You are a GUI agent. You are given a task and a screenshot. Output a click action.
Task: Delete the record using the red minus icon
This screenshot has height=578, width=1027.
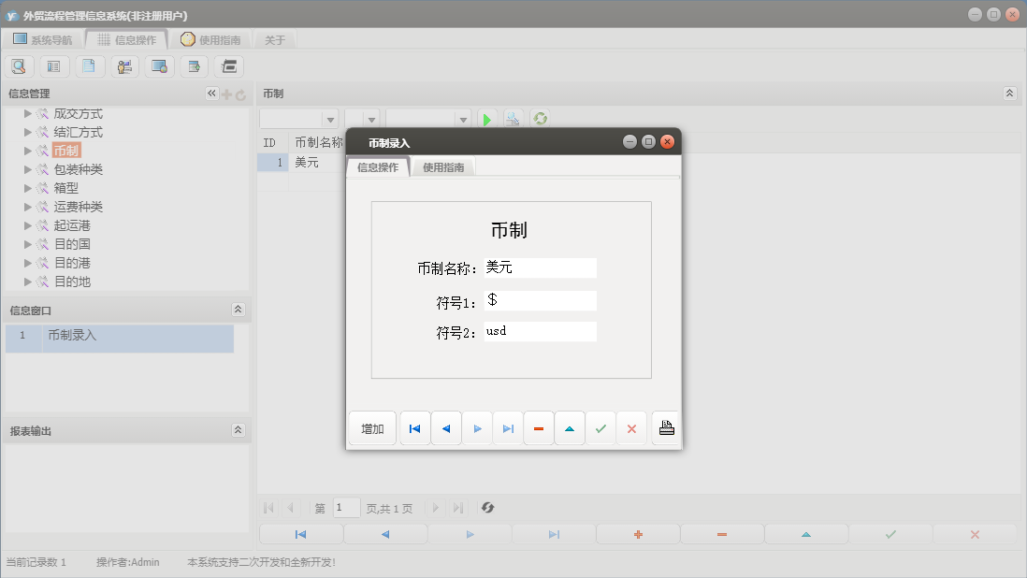pyautogui.click(x=539, y=427)
